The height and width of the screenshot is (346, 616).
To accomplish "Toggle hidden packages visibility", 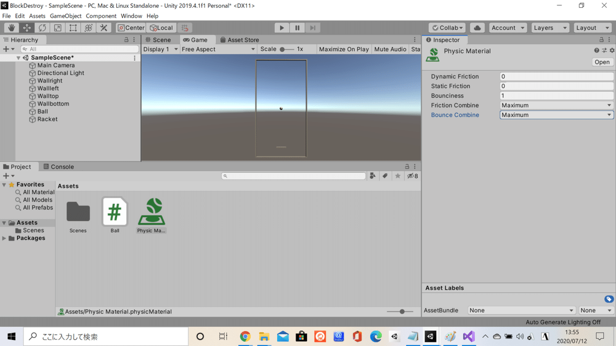I will [x=412, y=176].
